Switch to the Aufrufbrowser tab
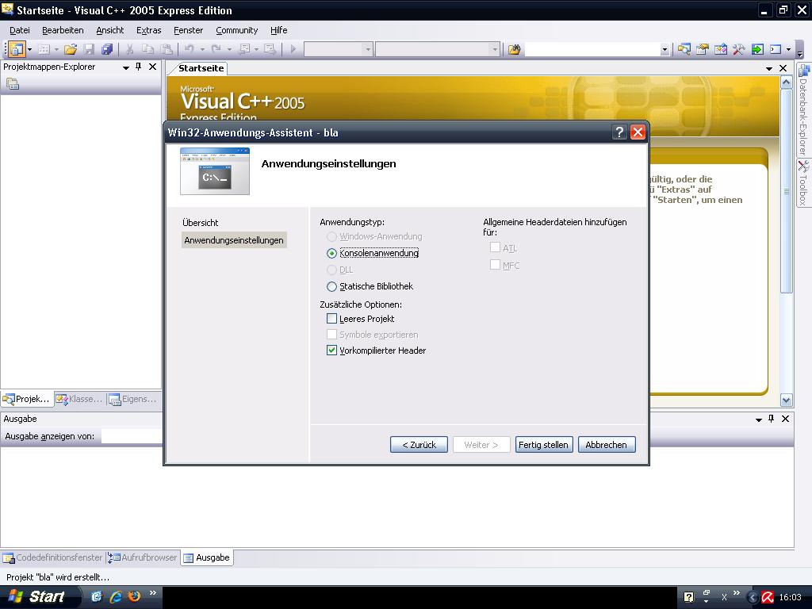Viewport: 812px width, 609px height. coord(143,557)
